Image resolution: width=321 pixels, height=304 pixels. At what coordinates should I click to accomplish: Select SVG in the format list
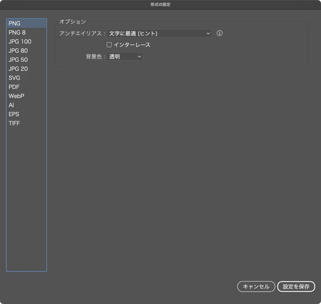click(x=26, y=78)
